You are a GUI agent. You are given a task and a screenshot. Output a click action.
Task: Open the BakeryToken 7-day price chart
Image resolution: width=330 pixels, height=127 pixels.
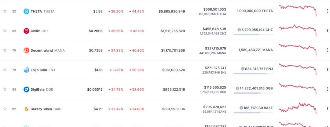point(298,108)
